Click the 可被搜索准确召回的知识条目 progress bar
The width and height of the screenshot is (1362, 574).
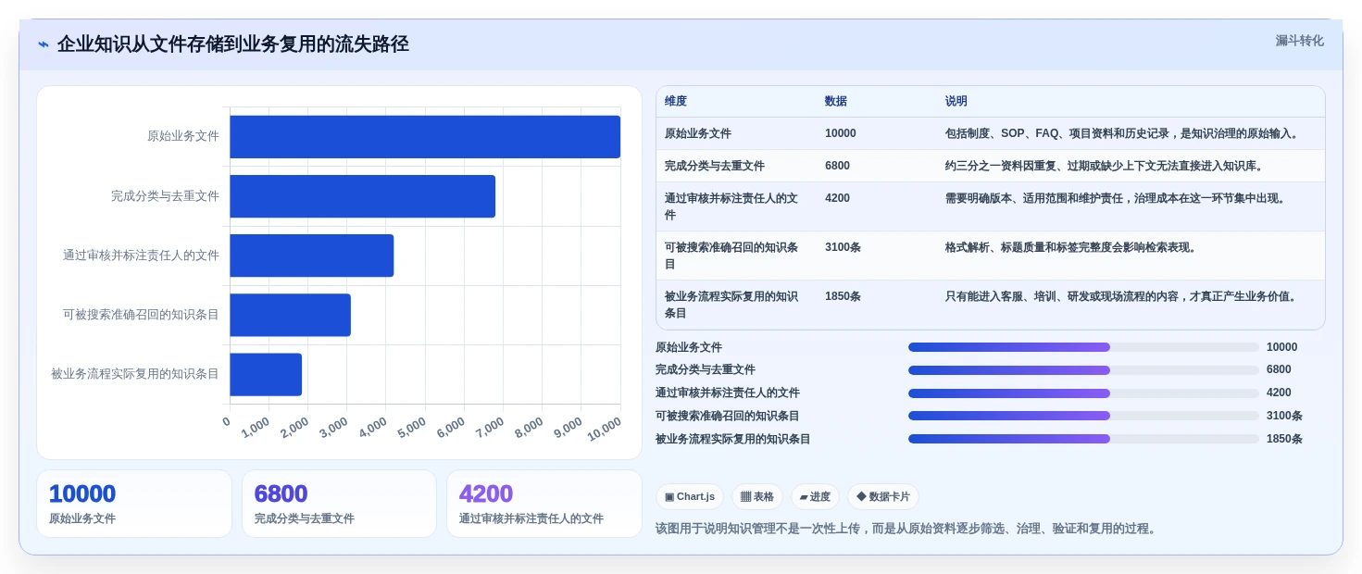coord(1083,416)
